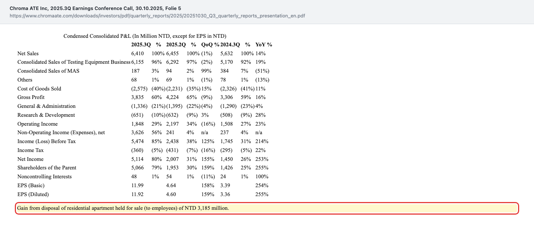
Task: Select the Operating Income row label
Action: [x=37, y=124]
